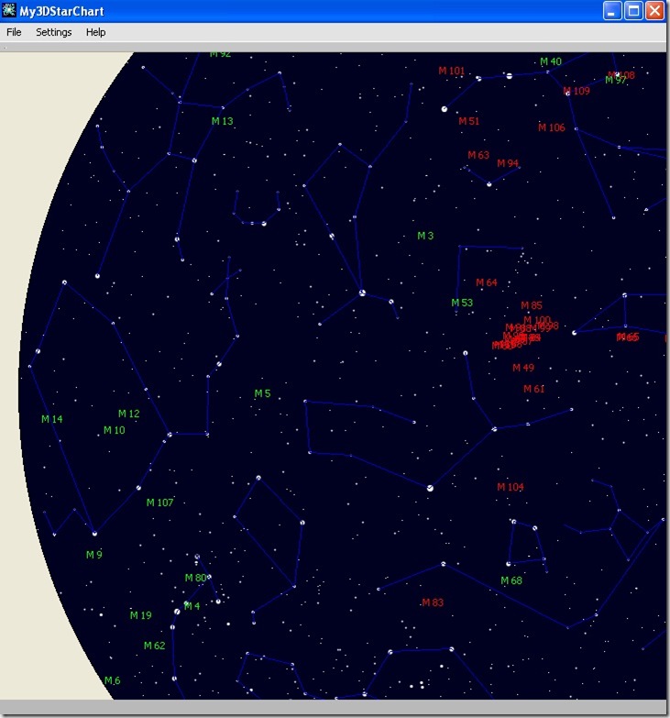Select the M 106 label
The width and height of the screenshot is (670, 718).
552,127
